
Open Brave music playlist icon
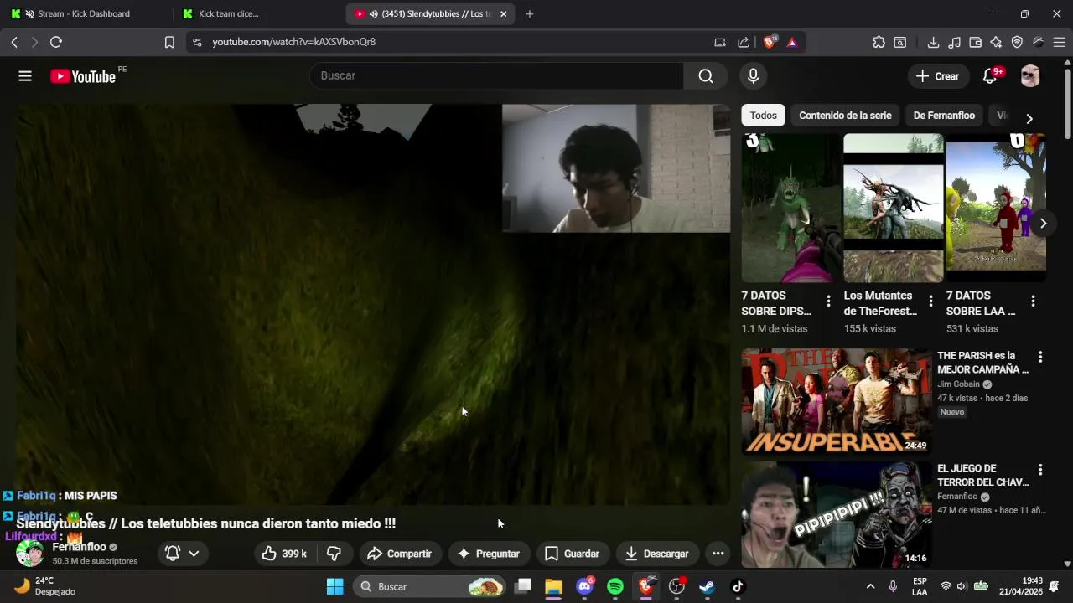[954, 42]
